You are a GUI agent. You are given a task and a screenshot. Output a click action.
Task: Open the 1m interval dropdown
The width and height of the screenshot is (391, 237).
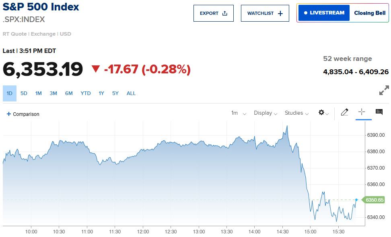[x=239, y=113]
